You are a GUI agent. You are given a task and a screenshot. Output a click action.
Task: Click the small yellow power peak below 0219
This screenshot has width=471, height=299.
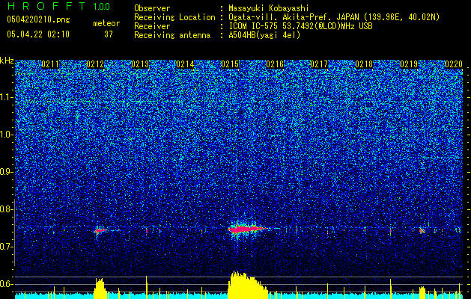(422, 293)
